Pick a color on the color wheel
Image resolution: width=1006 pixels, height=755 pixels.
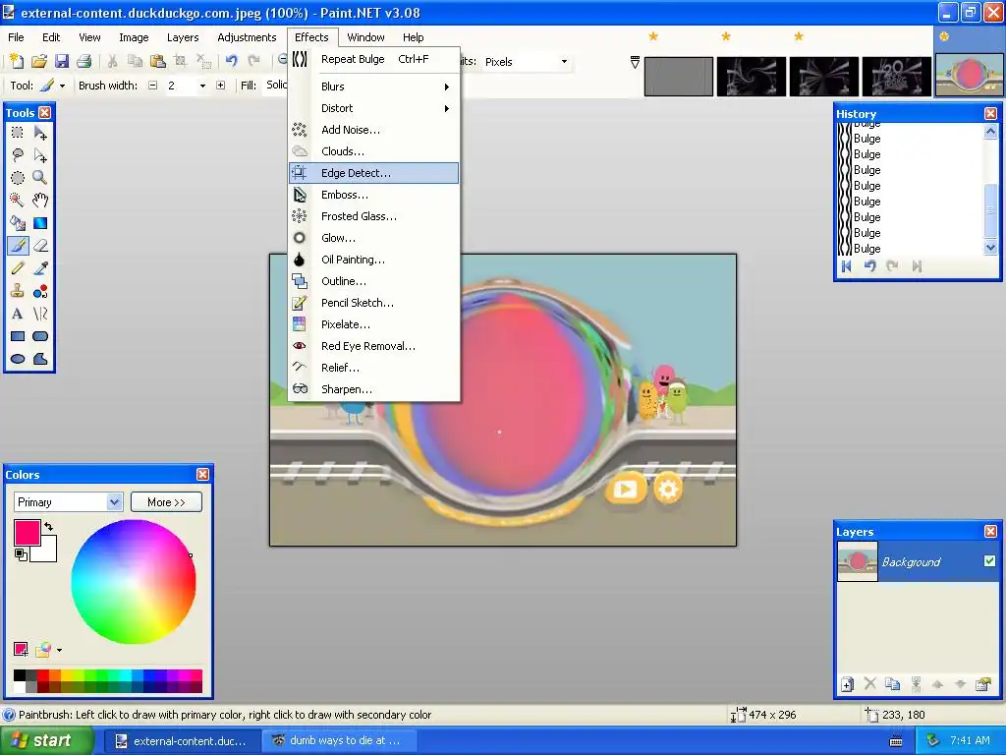(134, 582)
